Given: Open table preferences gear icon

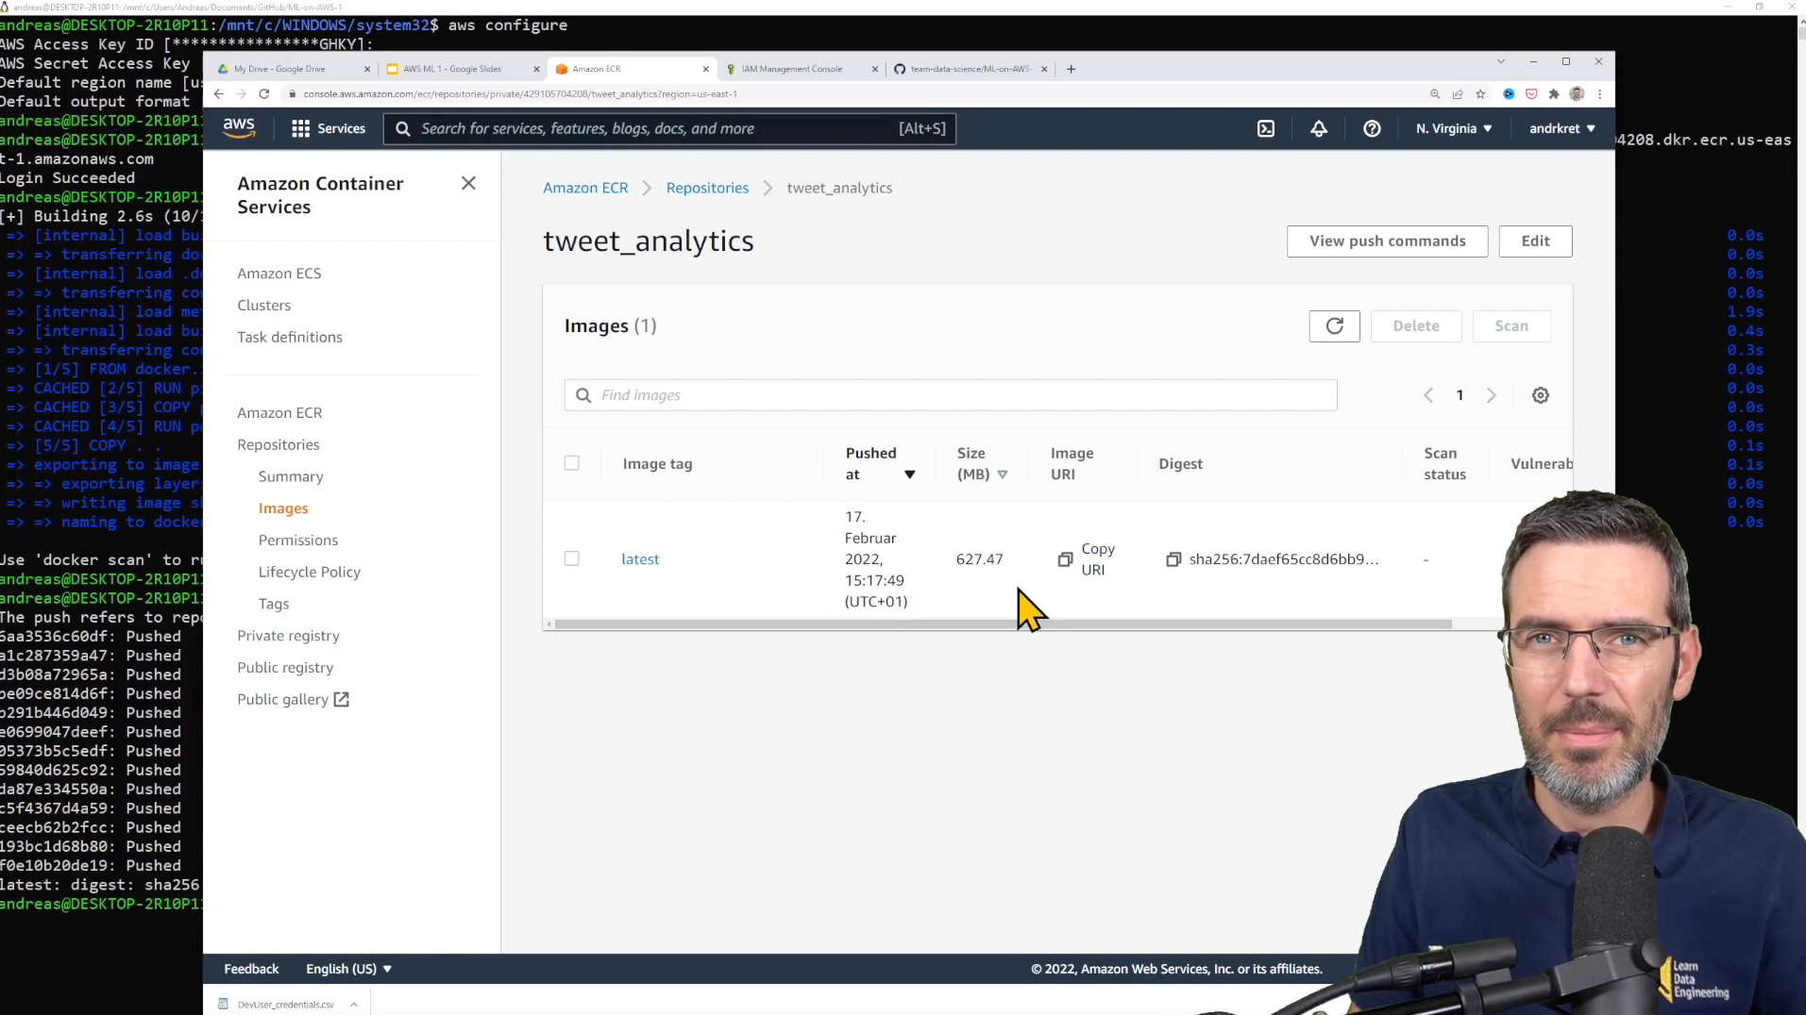Looking at the screenshot, I should (x=1540, y=395).
